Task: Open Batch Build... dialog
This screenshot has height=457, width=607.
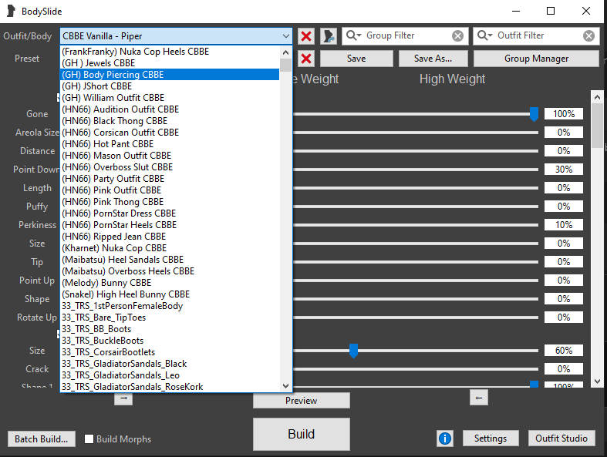Action: click(42, 439)
